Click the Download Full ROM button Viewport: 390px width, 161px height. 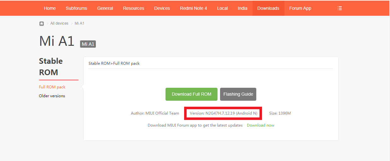(191, 94)
